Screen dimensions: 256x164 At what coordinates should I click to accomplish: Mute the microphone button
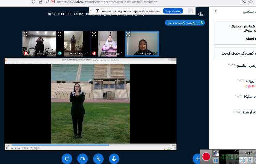point(114,159)
